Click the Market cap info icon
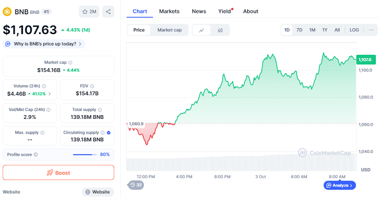This screenshot has width=380, height=198. (70, 62)
